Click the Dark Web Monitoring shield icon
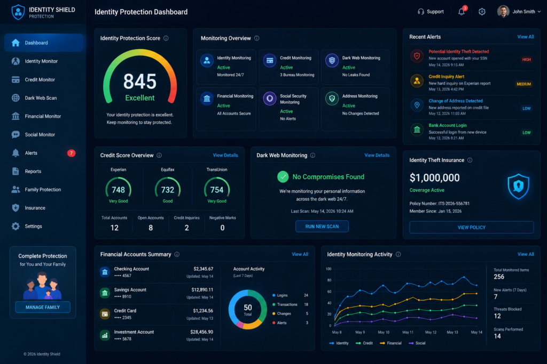This screenshot has width=547, height=364. [x=332, y=61]
